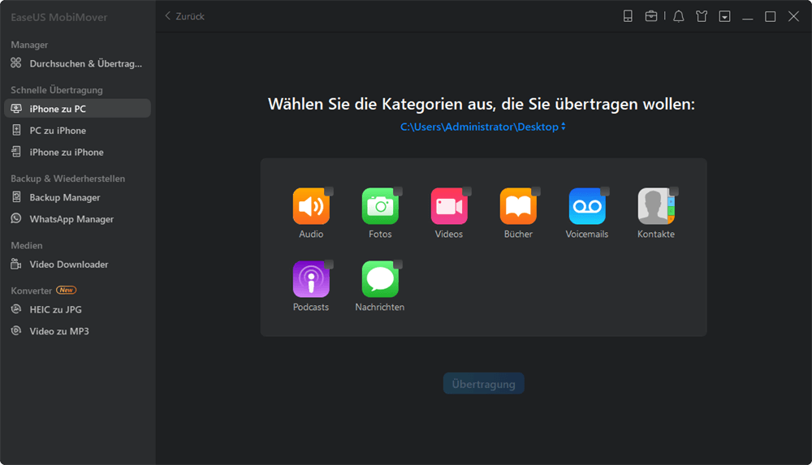The image size is (812, 465).
Task: Open notifications via the bell icon
Action: click(678, 16)
